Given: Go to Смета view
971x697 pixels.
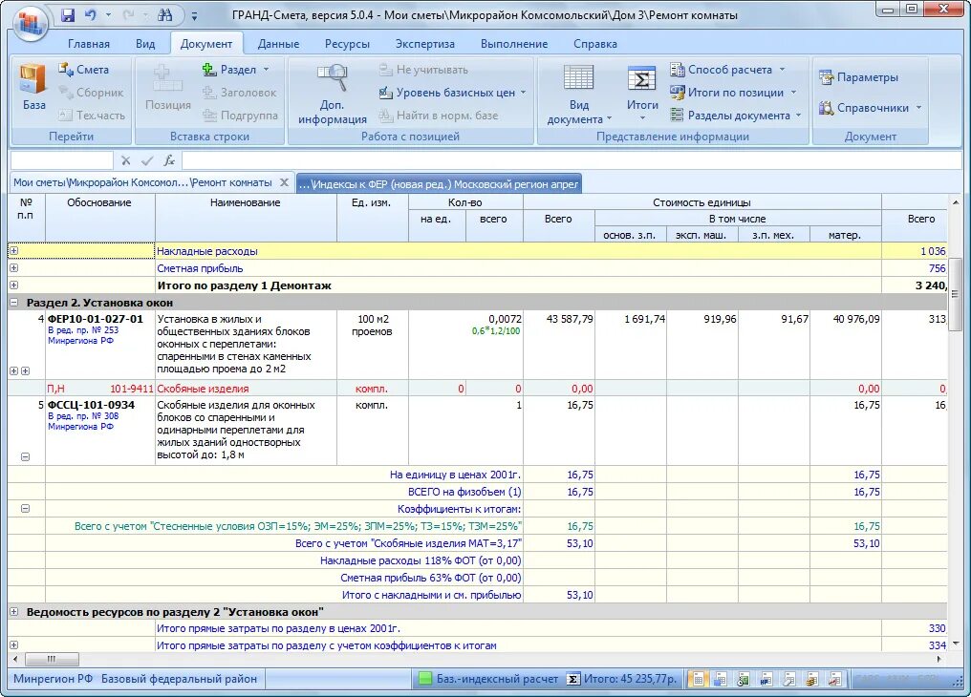Looking at the screenshot, I should pos(83,70).
